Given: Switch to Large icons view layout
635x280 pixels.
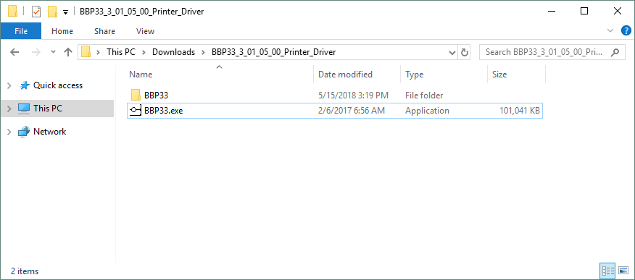Looking at the screenshot, I should pyautogui.click(x=623, y=271).
